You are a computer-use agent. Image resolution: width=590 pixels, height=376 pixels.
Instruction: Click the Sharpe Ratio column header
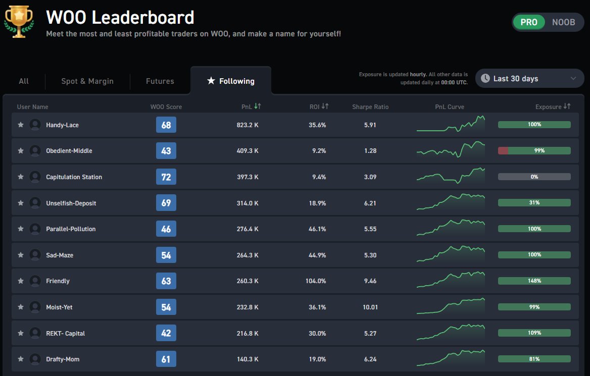[370, 107]
